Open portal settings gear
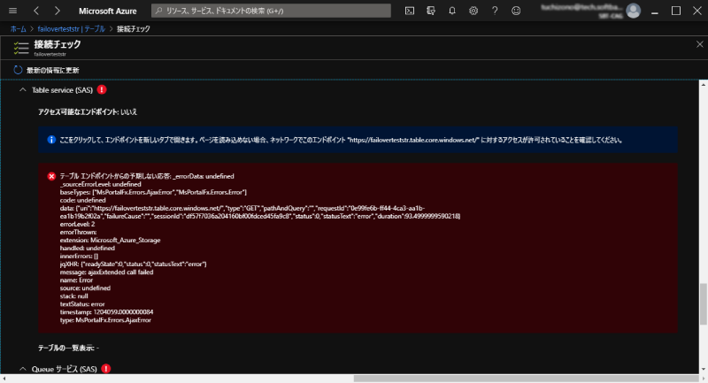This screenshot has width=708, height=383. tap(473, 11)
